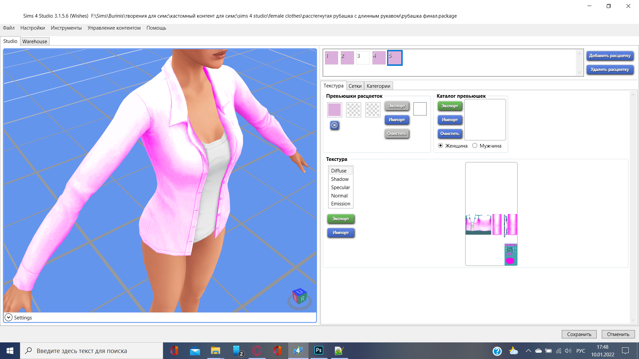
Task: Select Specular in the texture list
Action: click(x=340, y=187)
